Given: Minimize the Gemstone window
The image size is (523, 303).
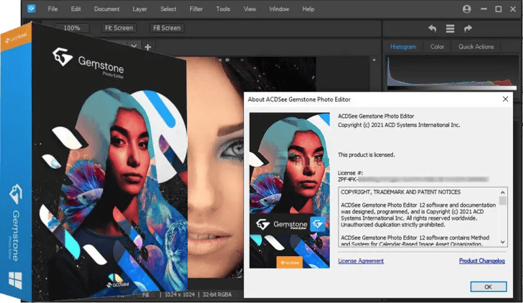Looking at the screenshot, I should (484, 9).
